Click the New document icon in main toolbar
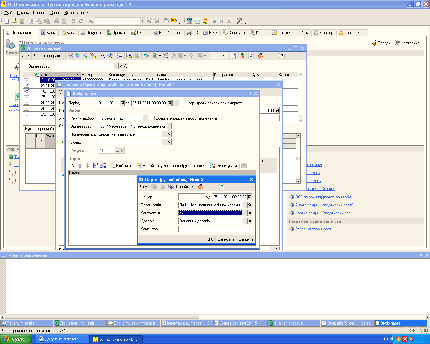 point(7,21)
